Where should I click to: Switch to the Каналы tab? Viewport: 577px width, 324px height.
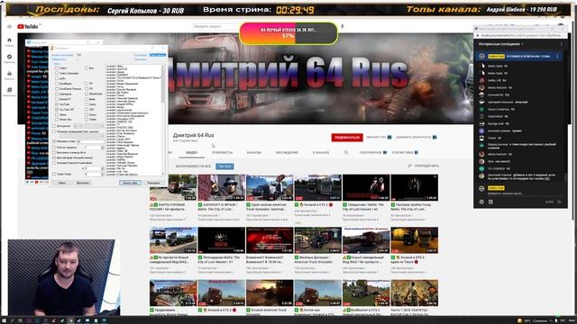click(254, 152)
